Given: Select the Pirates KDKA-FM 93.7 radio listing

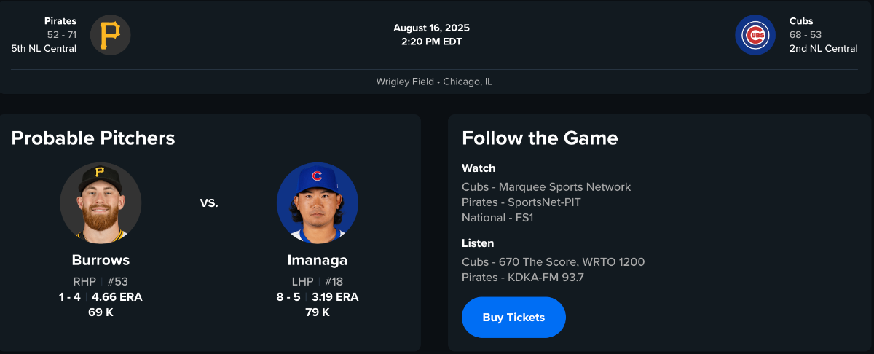Looking at the screenshot, I should coord(523,278).
